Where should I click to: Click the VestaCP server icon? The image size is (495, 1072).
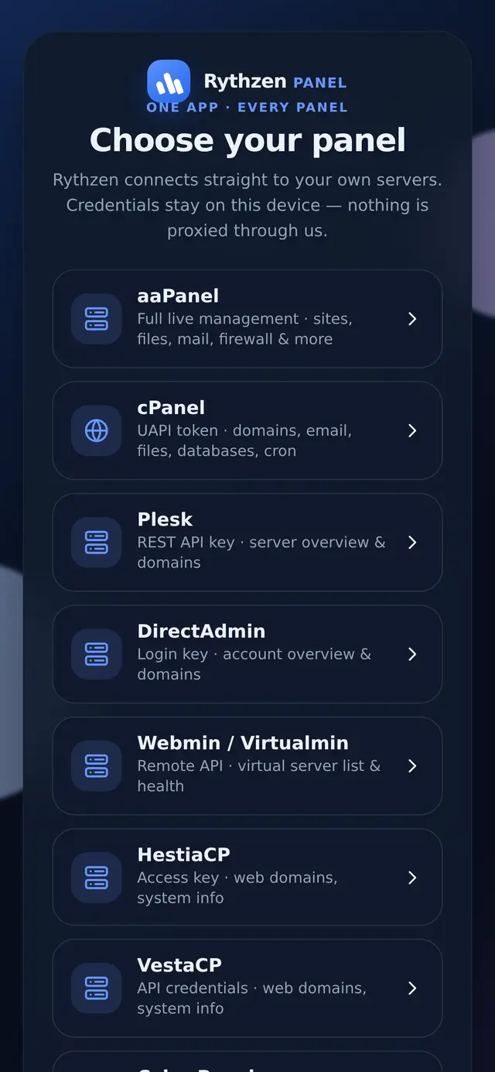tap(97, 988)
